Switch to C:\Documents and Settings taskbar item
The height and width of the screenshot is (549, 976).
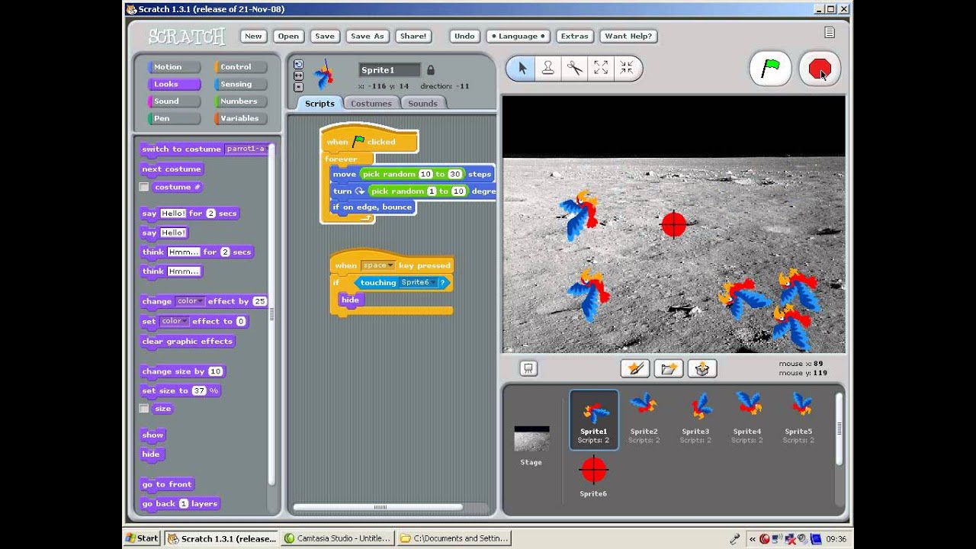(x=454, y=538)
